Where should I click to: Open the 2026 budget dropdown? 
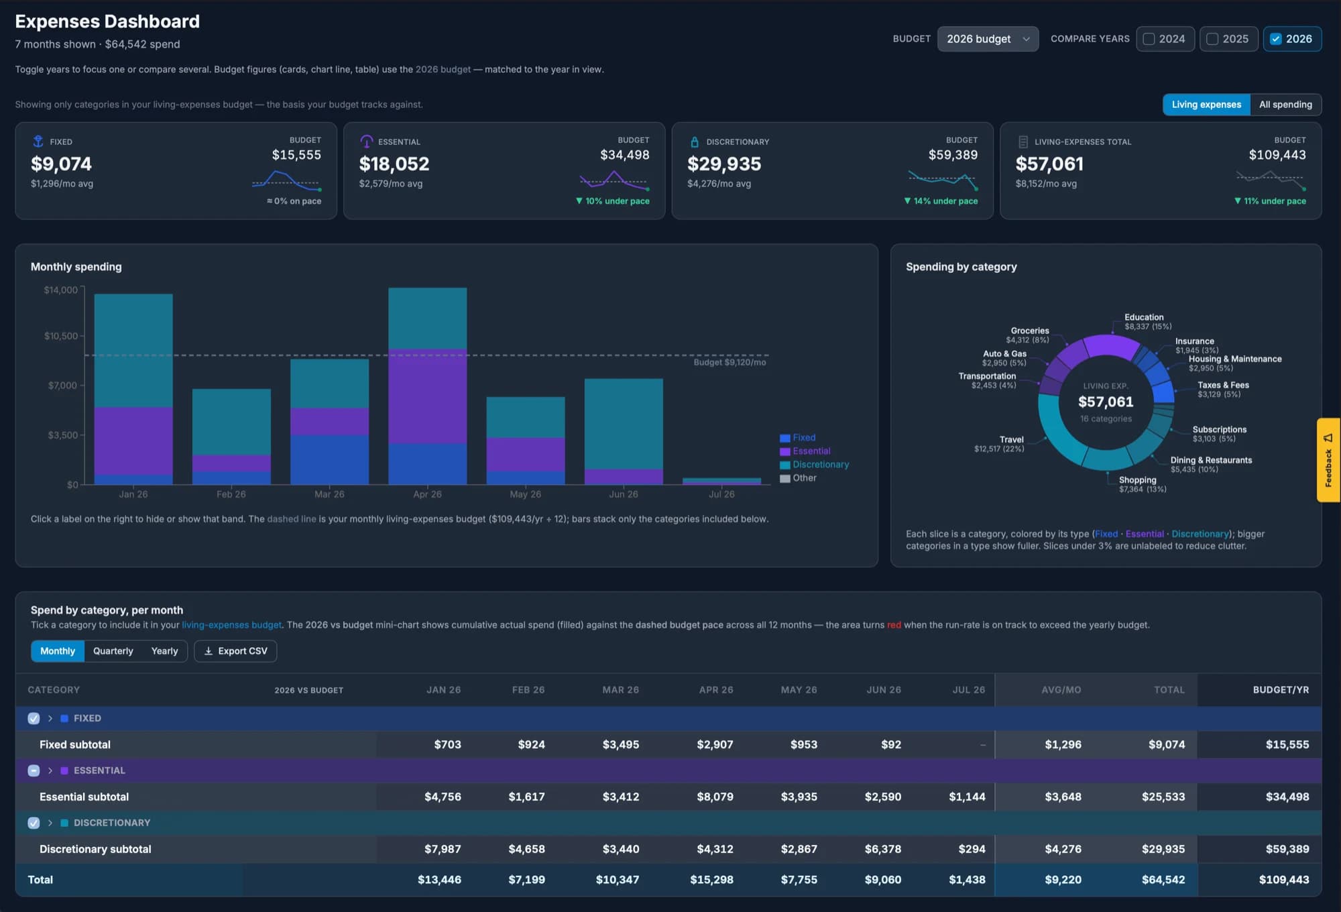point(988,39)
